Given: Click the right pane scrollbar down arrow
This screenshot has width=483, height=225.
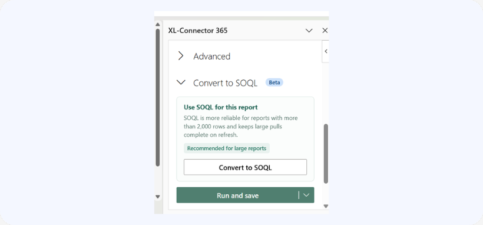Looking at the screenshot, I should pos(326,206).
